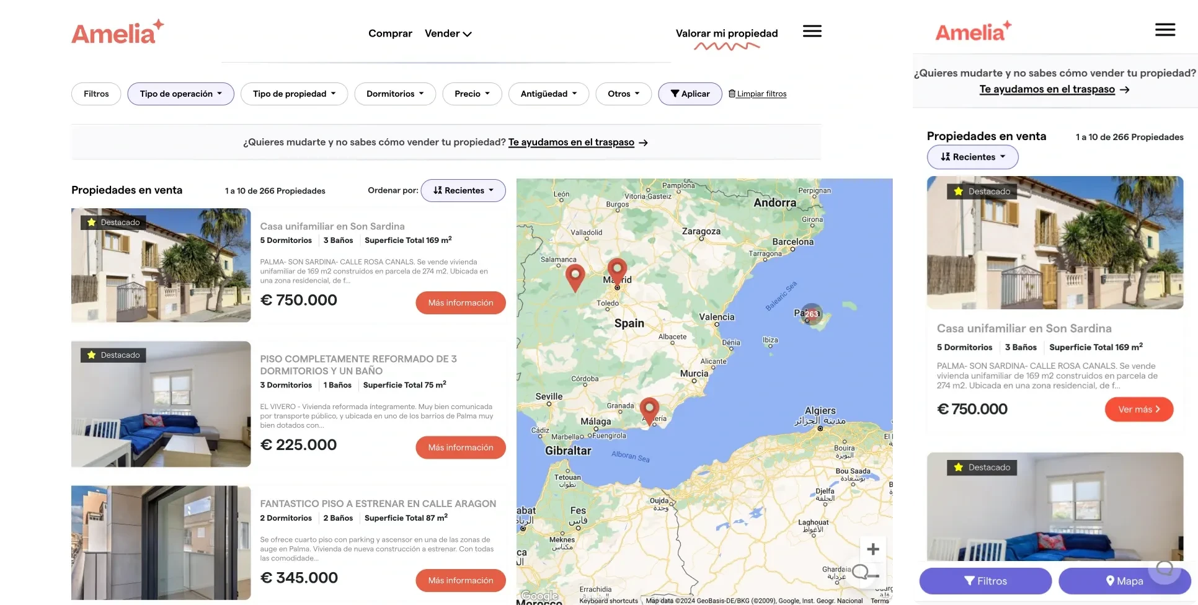Open the map Terms link
Screen dimensions: 1198x605
coord(879,601)
